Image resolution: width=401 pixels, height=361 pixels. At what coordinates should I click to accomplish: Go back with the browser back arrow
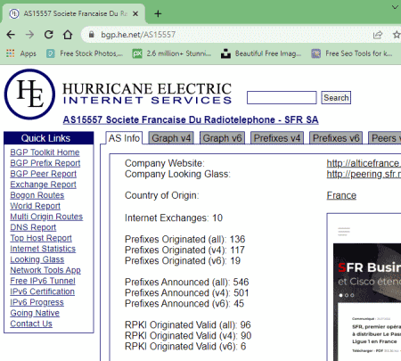pyautogui.click(x=11, y=35)
